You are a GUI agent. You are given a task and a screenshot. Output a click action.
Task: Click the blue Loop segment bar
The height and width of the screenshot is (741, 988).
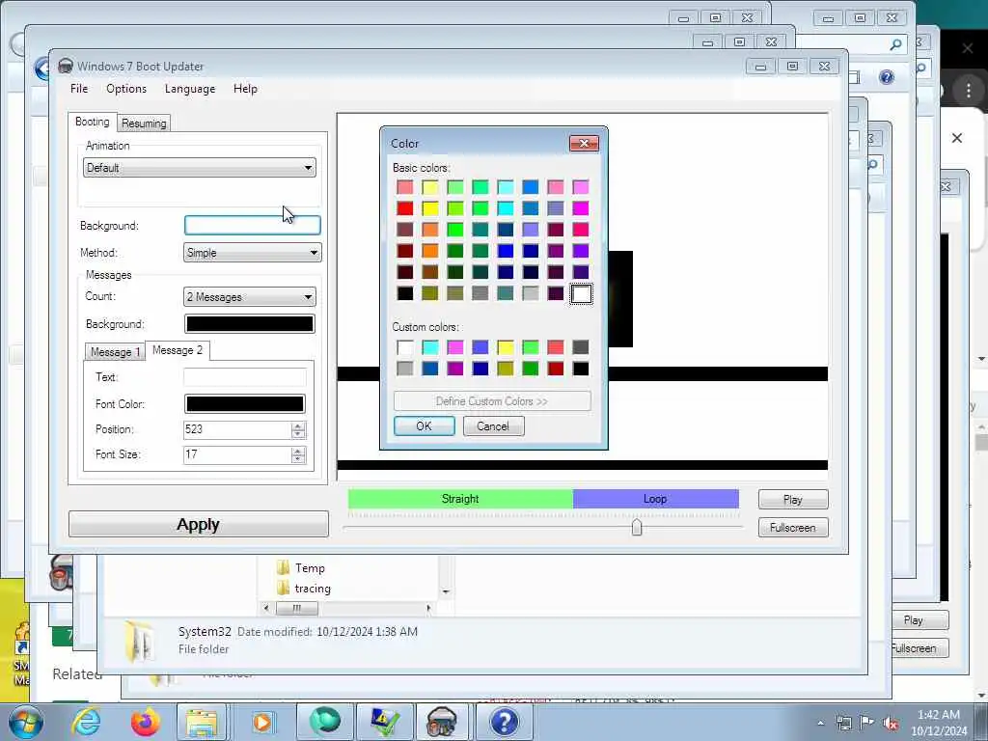pyautogui.click(x=655, y=499)
